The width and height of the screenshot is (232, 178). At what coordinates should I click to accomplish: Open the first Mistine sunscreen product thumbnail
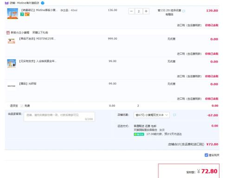click(13, 13)
